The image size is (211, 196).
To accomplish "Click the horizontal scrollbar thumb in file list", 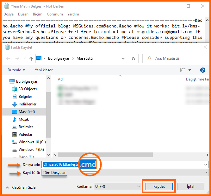I will click(105, 155).
